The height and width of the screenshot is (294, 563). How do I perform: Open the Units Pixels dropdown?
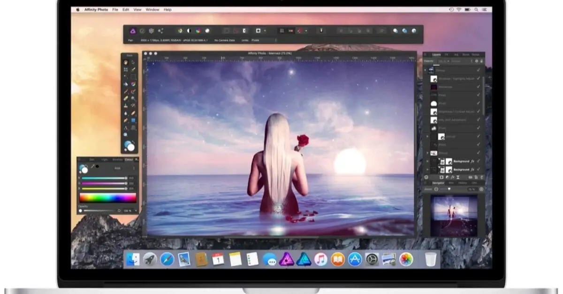pyautogui.click(x=264, y=40)
